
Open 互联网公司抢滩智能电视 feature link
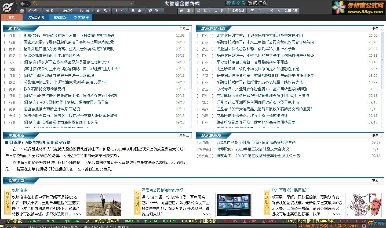point(162,190)
